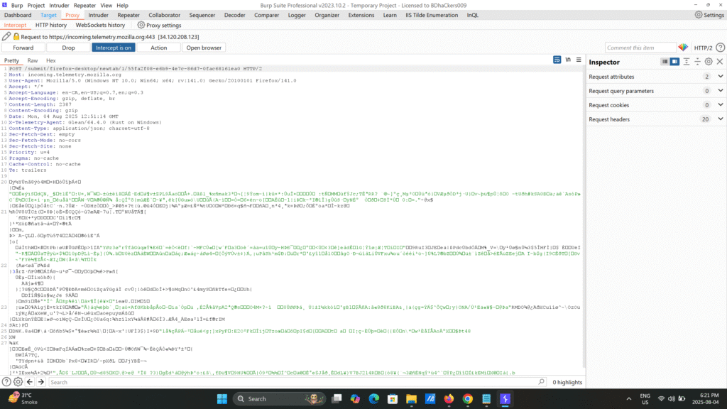The width and height of the screenshot is (727, 409).
Task: Open the Extensions tab
Action: pyautogui.click(x=361, y=15)
